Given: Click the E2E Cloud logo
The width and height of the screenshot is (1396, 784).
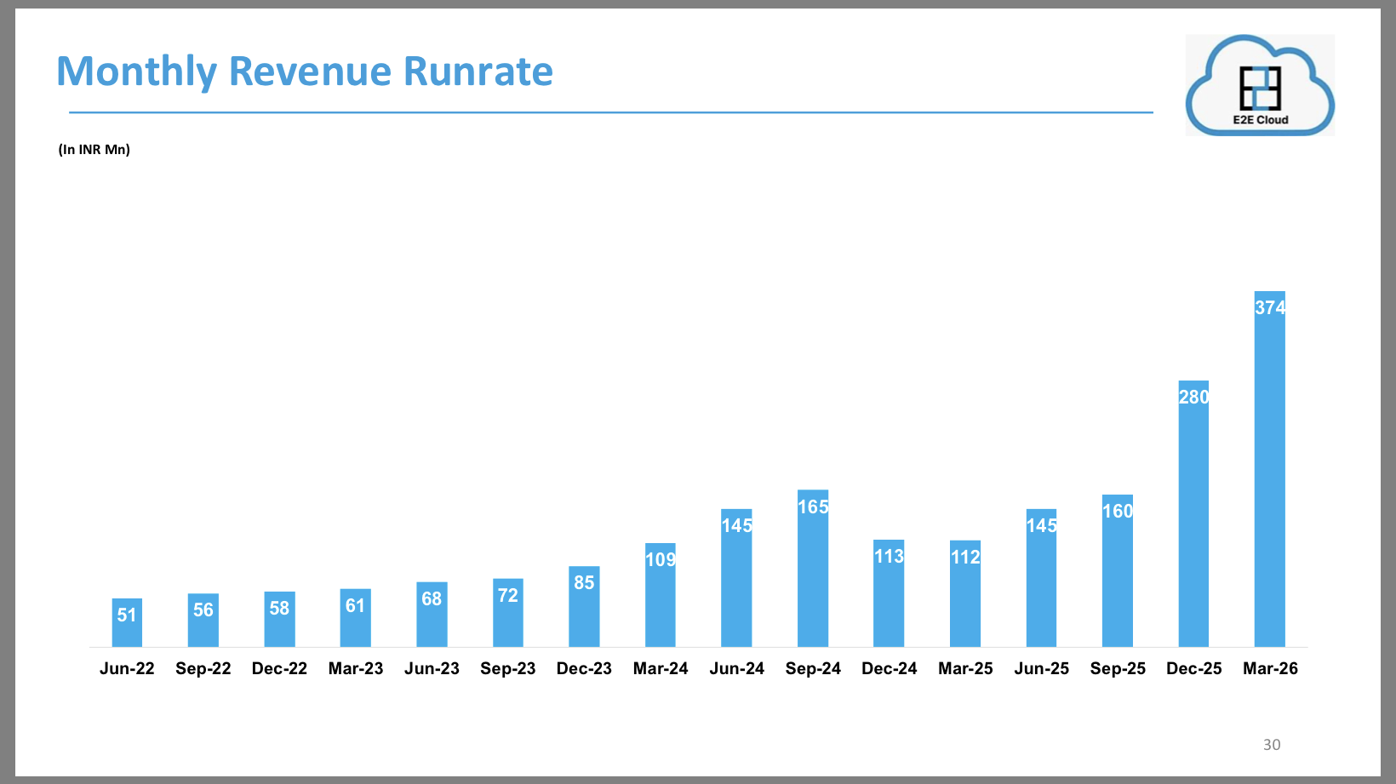Looking at the screenshot, I should pos(1260,85).
